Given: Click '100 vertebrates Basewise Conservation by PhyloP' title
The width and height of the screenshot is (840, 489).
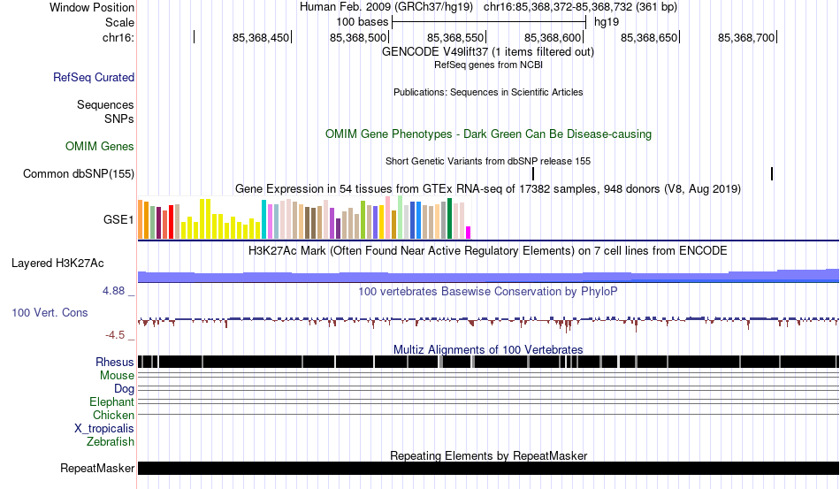Looking at the screenshot, I should 488,291.
